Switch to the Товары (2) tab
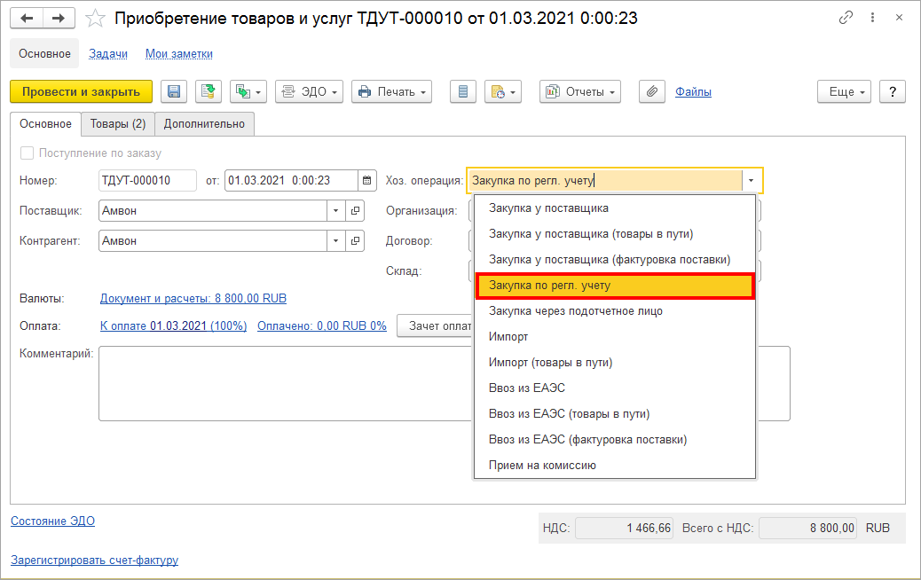 117,124
